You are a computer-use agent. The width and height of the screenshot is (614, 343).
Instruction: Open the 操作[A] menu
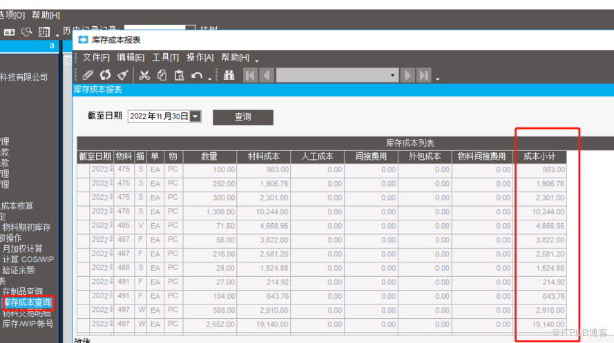tap(200, 57)
